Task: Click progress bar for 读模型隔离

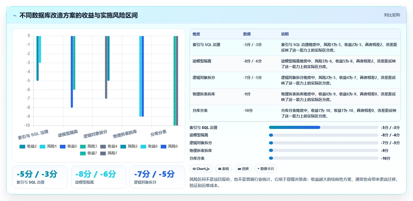Action: tap(324, 135)
